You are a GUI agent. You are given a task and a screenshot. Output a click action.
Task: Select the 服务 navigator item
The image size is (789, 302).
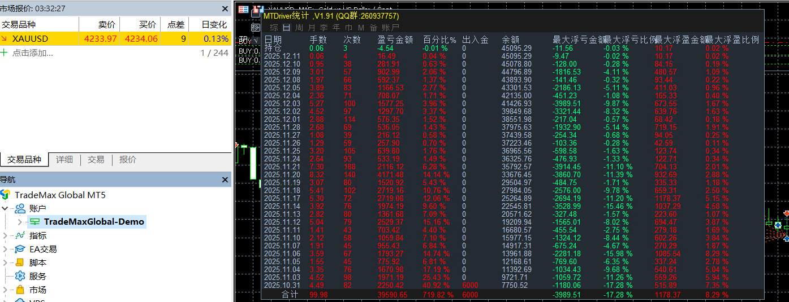tap(38, 276)
